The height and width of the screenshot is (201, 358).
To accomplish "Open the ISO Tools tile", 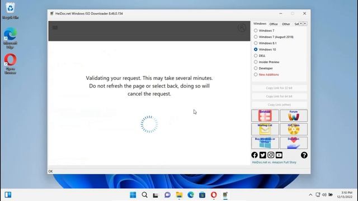I will (294, 129).
